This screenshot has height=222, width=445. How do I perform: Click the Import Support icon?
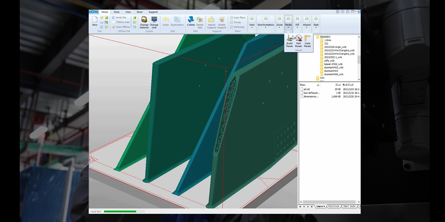tap(211, 19)
